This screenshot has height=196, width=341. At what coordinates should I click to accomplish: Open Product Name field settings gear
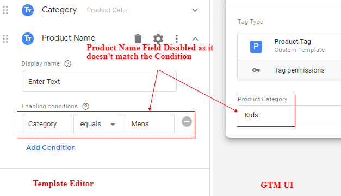[x=158, y=38]
